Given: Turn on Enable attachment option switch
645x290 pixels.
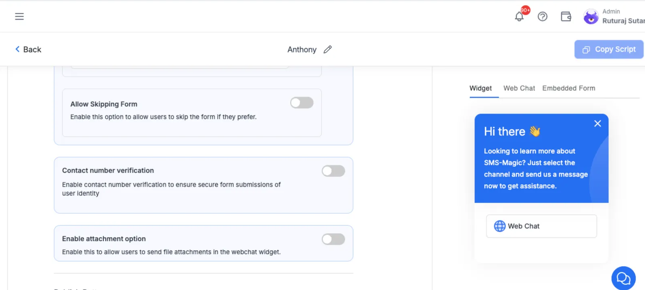Looking at the screenshot, I should [333, 239].
